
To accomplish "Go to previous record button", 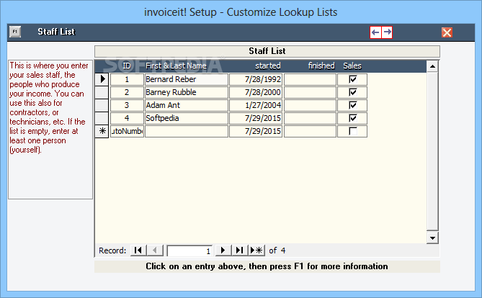I will coord(155,250).
